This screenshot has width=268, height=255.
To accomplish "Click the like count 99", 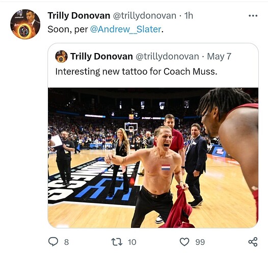I will tap(200, 242).
